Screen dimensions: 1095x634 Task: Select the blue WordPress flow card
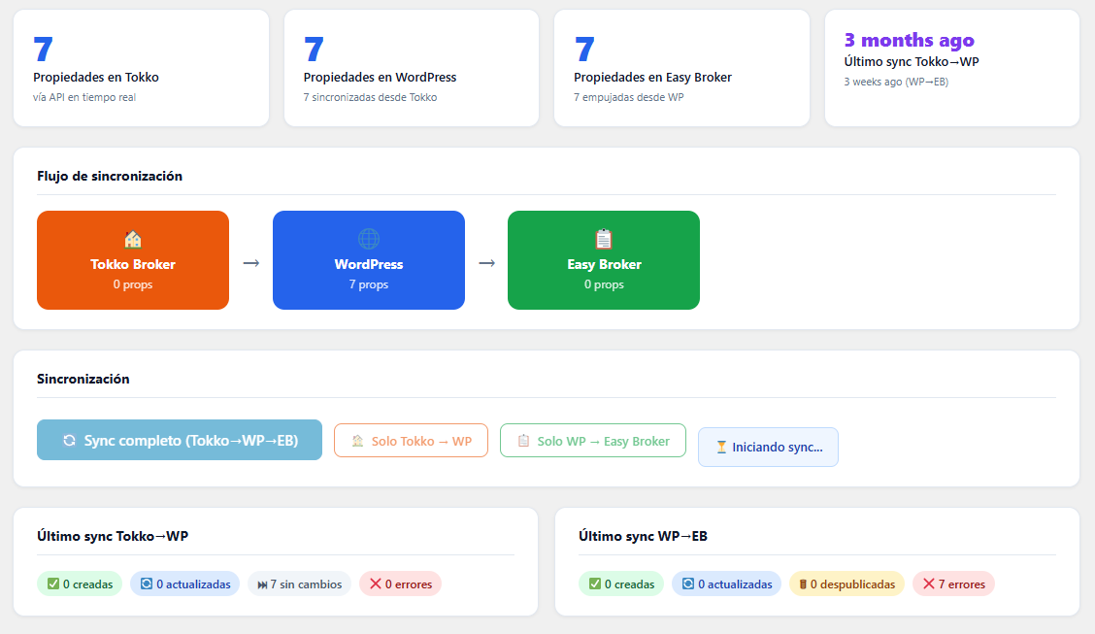pos(369,260)
